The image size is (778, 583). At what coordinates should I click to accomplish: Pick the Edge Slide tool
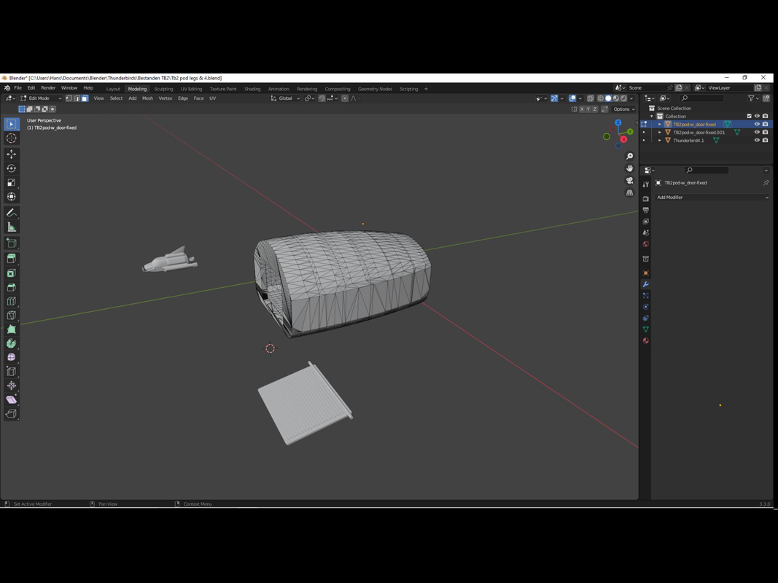point(12,372)
